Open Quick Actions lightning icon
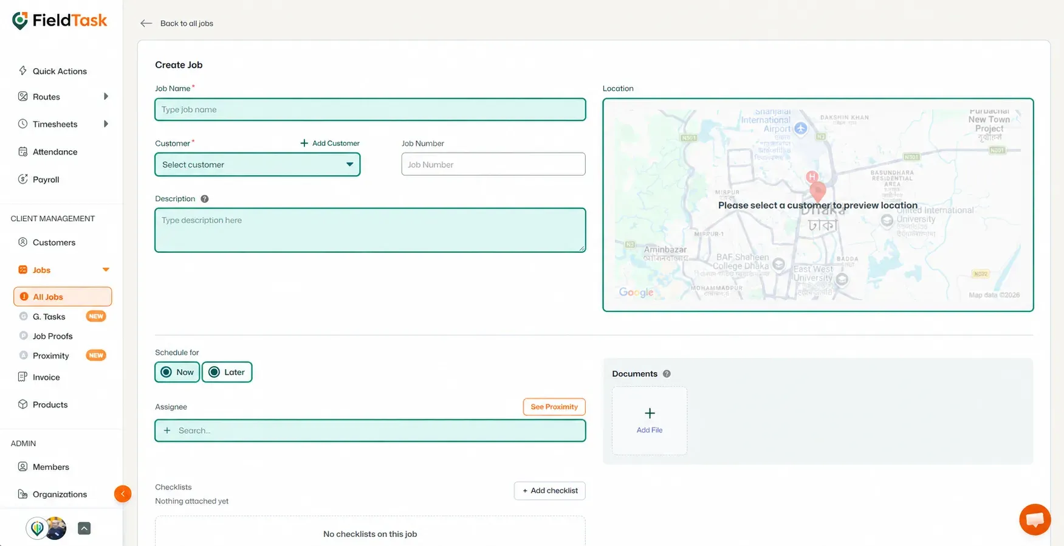Viewport: 1064px width, 546px height. [x=22, y=71]
